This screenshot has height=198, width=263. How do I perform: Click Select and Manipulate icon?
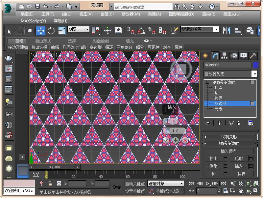point(108,31)
